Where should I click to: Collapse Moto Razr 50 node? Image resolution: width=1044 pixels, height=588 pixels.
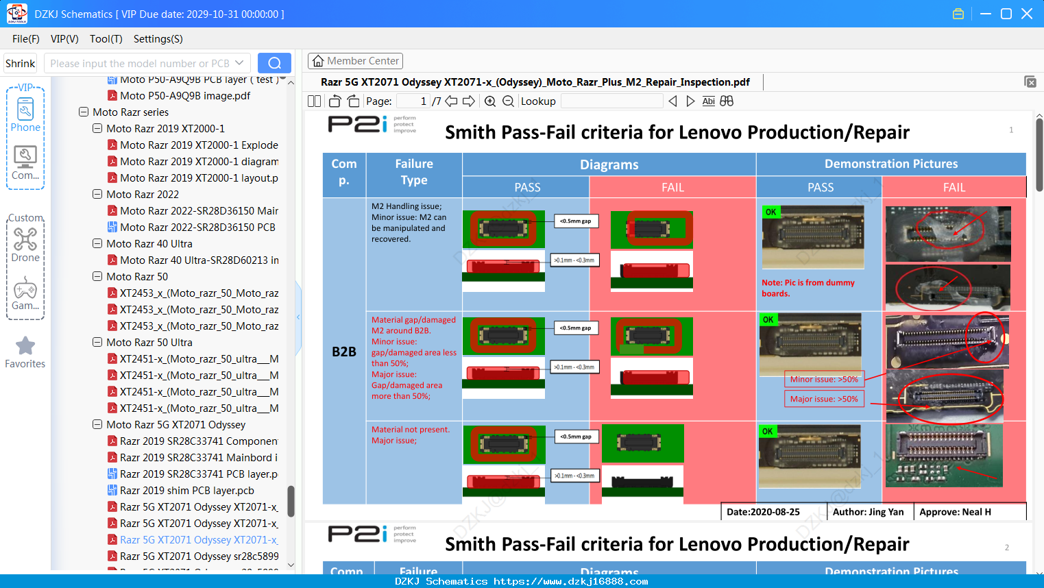click(97, 276)
